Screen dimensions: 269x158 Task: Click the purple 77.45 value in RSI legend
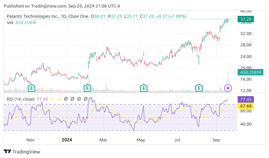(x=42, y=99)
